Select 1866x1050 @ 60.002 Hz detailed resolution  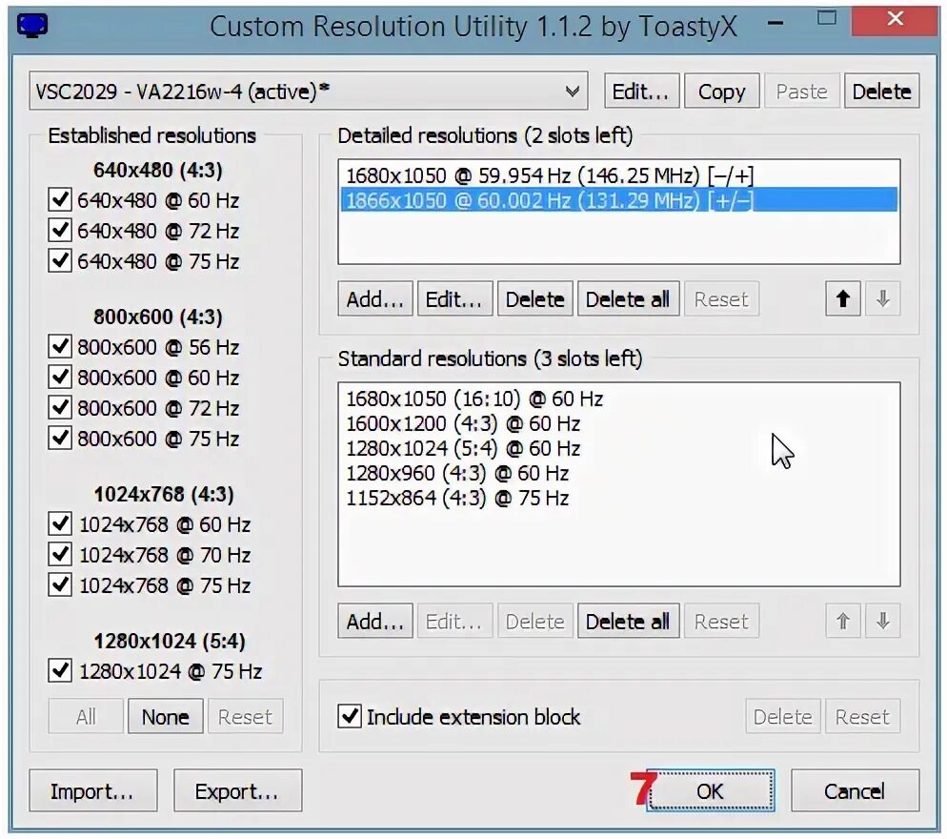619,200
